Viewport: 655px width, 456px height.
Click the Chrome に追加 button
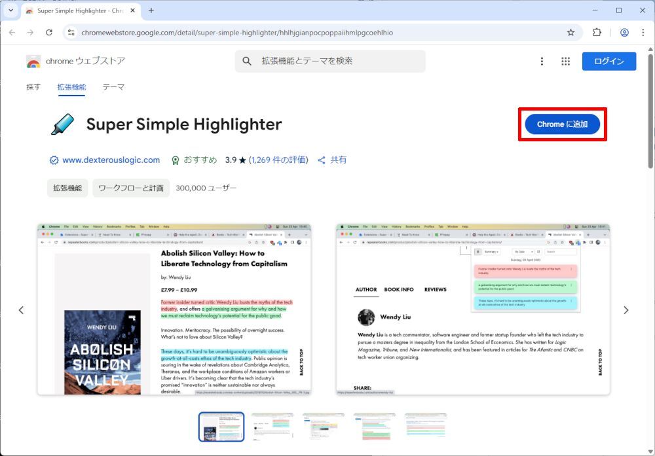click(x=562, y=124)
